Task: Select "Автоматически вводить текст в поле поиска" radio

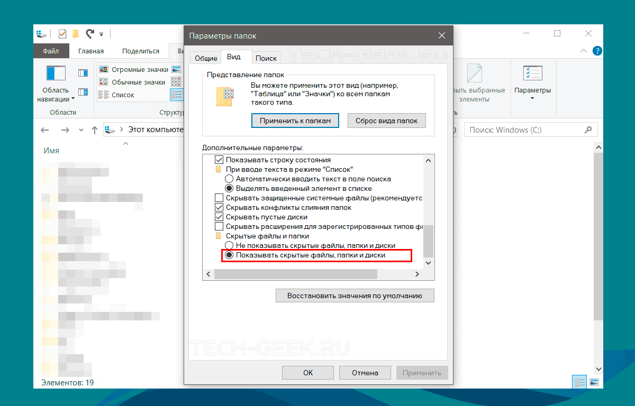Action: 229,179
